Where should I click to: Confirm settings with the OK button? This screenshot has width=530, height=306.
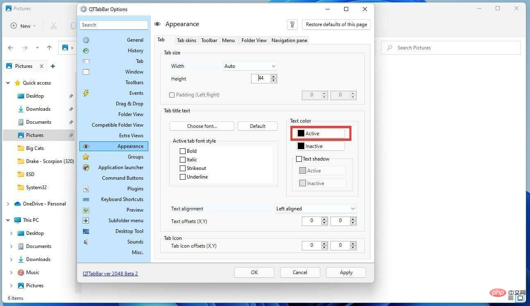coord(254,272)
